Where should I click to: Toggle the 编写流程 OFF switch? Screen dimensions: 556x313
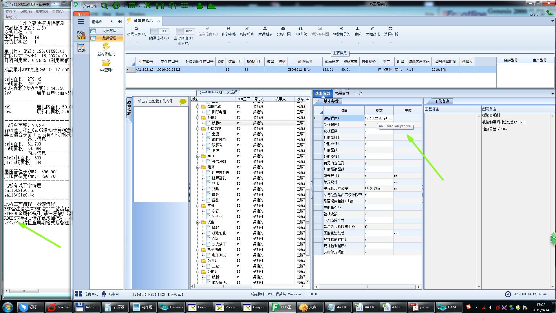160,31
